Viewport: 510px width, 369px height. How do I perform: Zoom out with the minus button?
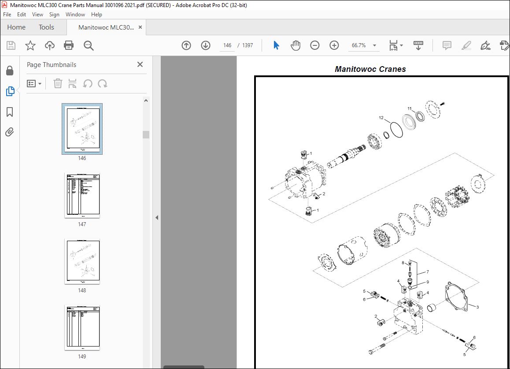(314, 45)
